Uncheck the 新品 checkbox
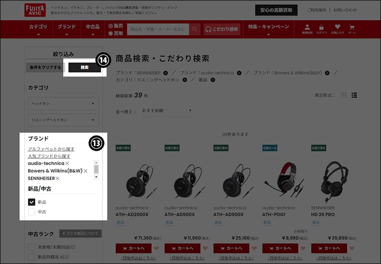The image size is (381, 264). click(x=31, y=202)
